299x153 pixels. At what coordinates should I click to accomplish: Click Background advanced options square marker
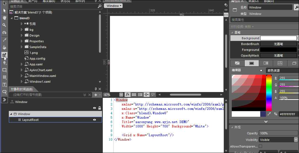click(x=298, y=38)
